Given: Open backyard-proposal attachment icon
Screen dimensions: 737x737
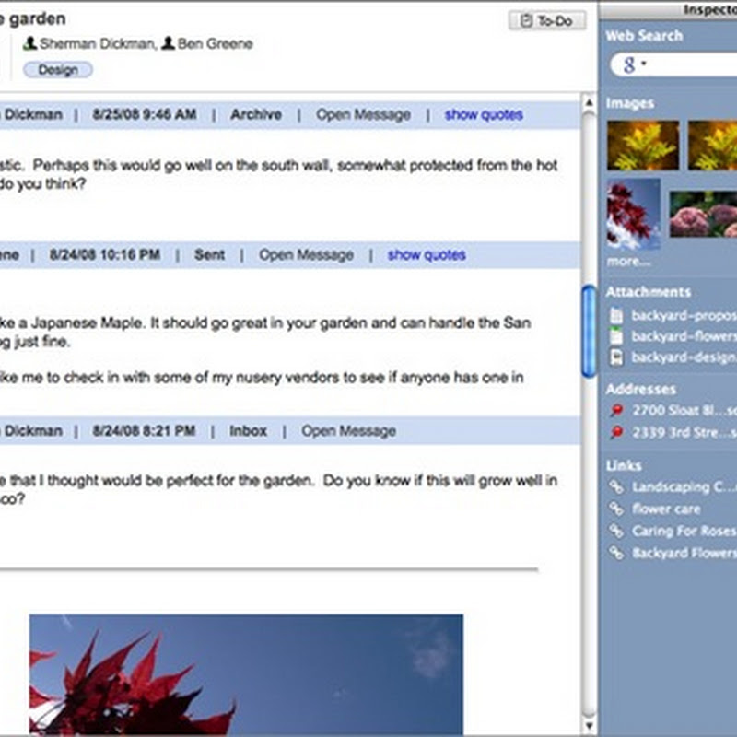Looking at the screenshot, I should tap(616, 315).
